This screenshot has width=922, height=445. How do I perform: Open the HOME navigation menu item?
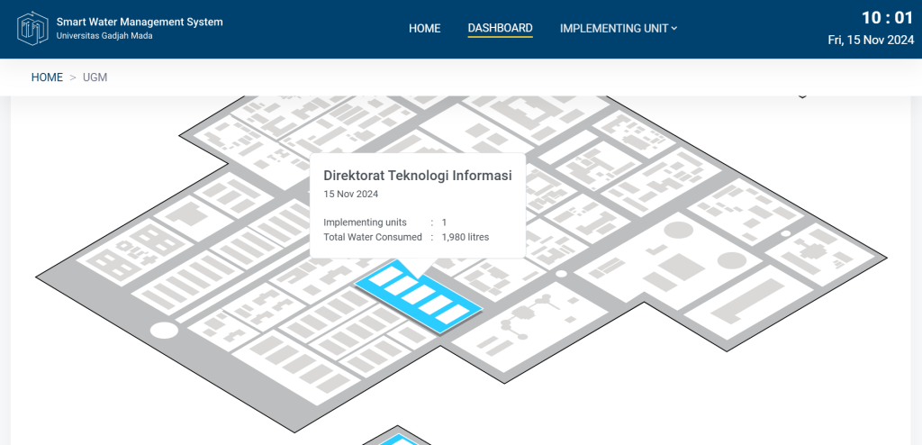pos(424,29)
